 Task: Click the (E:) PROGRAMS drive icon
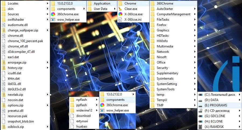pyautogui.click(x=200, y=105)
